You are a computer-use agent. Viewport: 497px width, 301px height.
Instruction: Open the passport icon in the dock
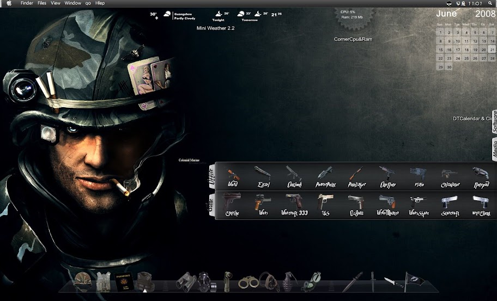tap(123, 281)
